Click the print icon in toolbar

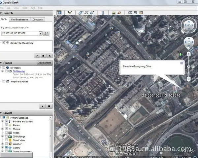tap(136, 13)
